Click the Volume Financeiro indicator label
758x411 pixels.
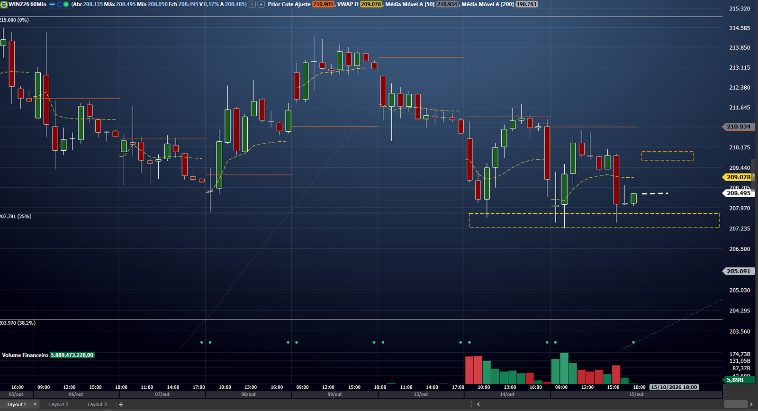[x=25, y=355]
